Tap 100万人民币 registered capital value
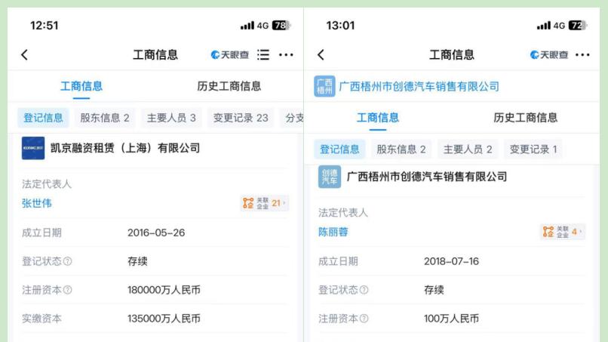 tap(451, 319)
